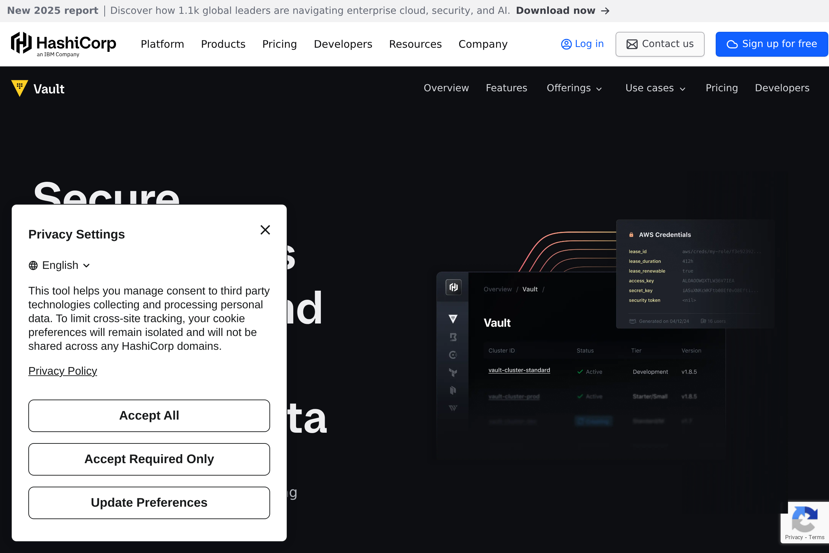This screenshot has height=553, width=829.
Task: Click the lock icon beside AWS Credentials
Action: (x=631, y=234)
